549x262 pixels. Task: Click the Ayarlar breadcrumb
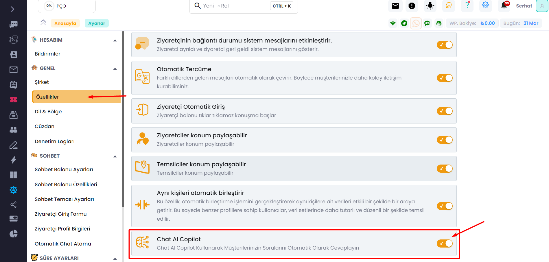pyautogui.click(x=97, y=23)
